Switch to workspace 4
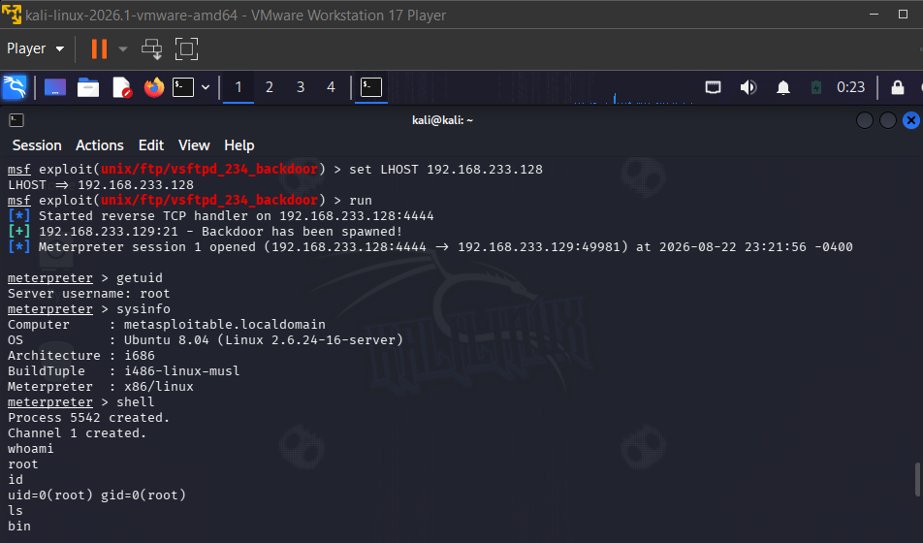The width and height of the screenshot is (923, 543). click(x=331, y=87)
